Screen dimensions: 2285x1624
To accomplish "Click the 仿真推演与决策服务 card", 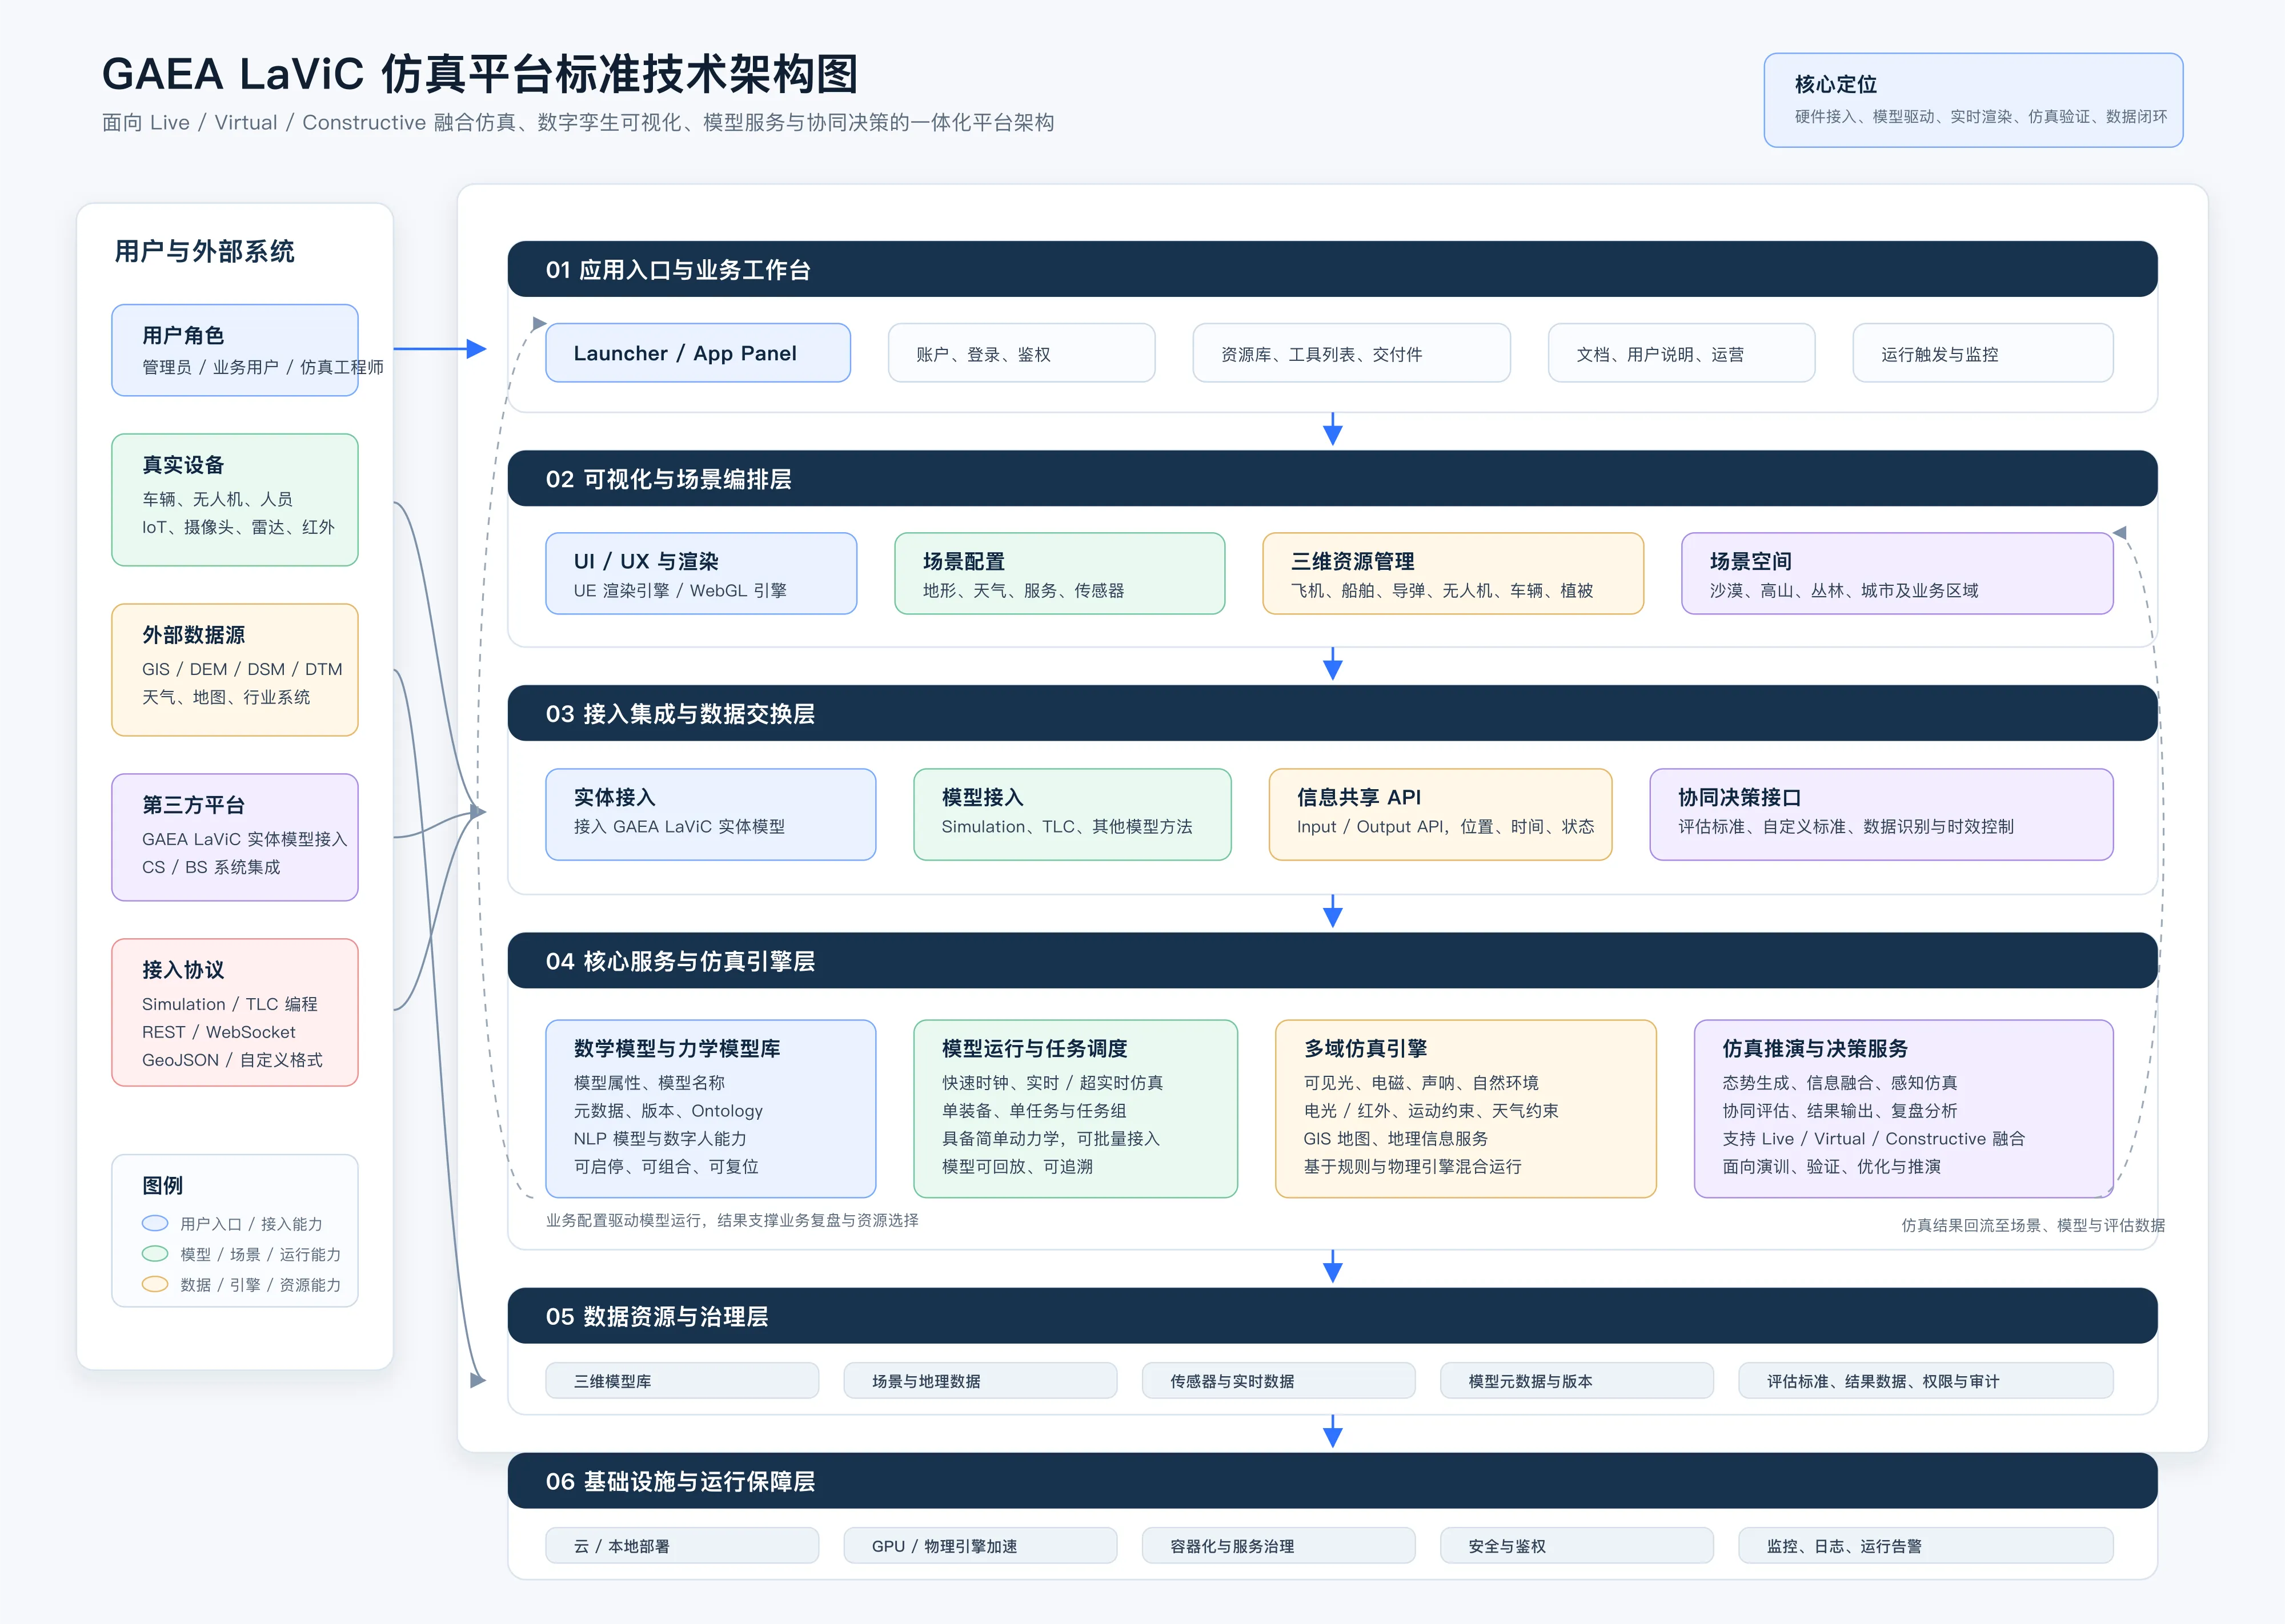I will (x=1904, y=1109).
